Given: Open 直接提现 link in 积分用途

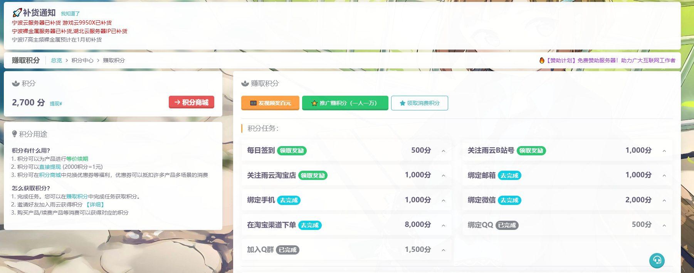Looking at the screenshot, I should point(50,167).
